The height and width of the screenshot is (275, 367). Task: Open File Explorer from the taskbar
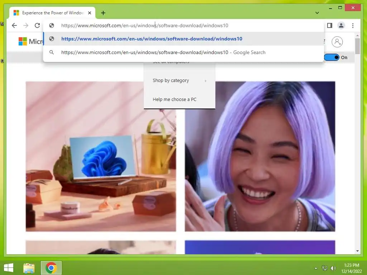(x=29, y=268)
